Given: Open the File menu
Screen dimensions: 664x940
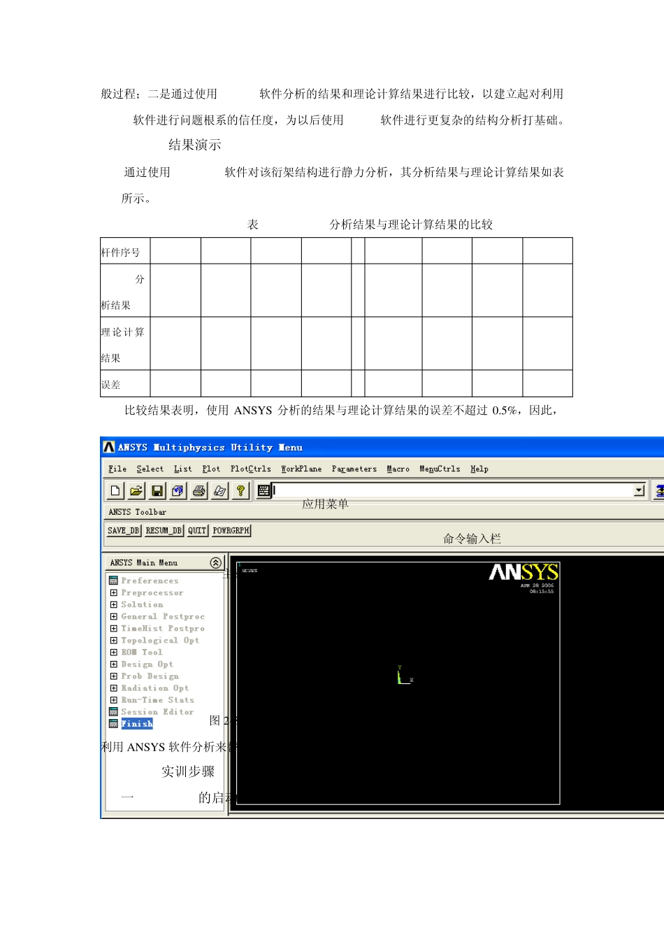Looking at the screenshot, I should (117, 469).
